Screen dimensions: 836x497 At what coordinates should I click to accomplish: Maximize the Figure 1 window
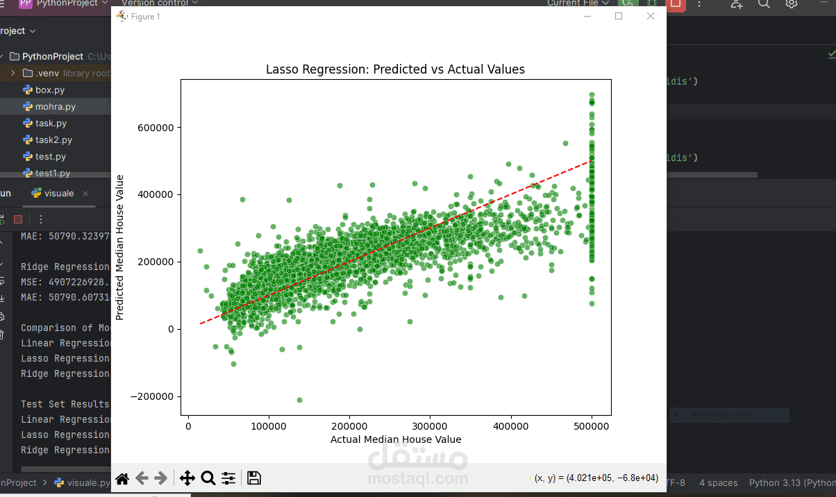(619, 16)
